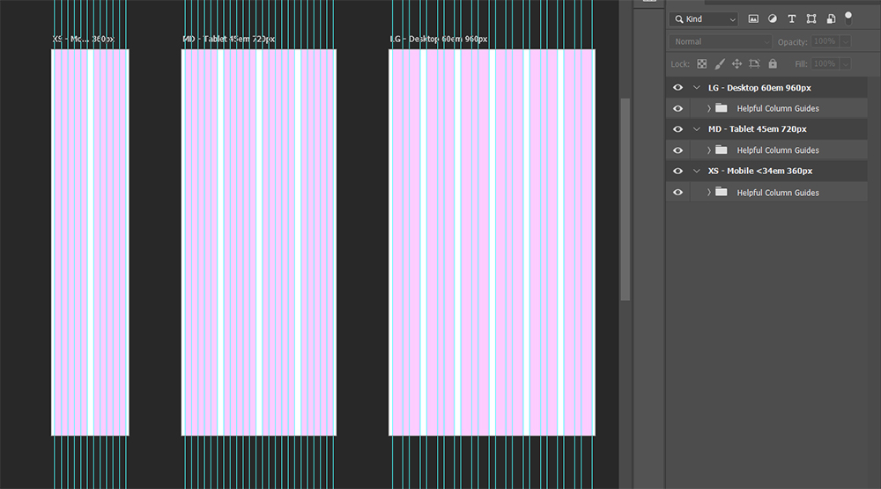
Task: Open the Normal blend mode dropdown
Action: point(721,41)
